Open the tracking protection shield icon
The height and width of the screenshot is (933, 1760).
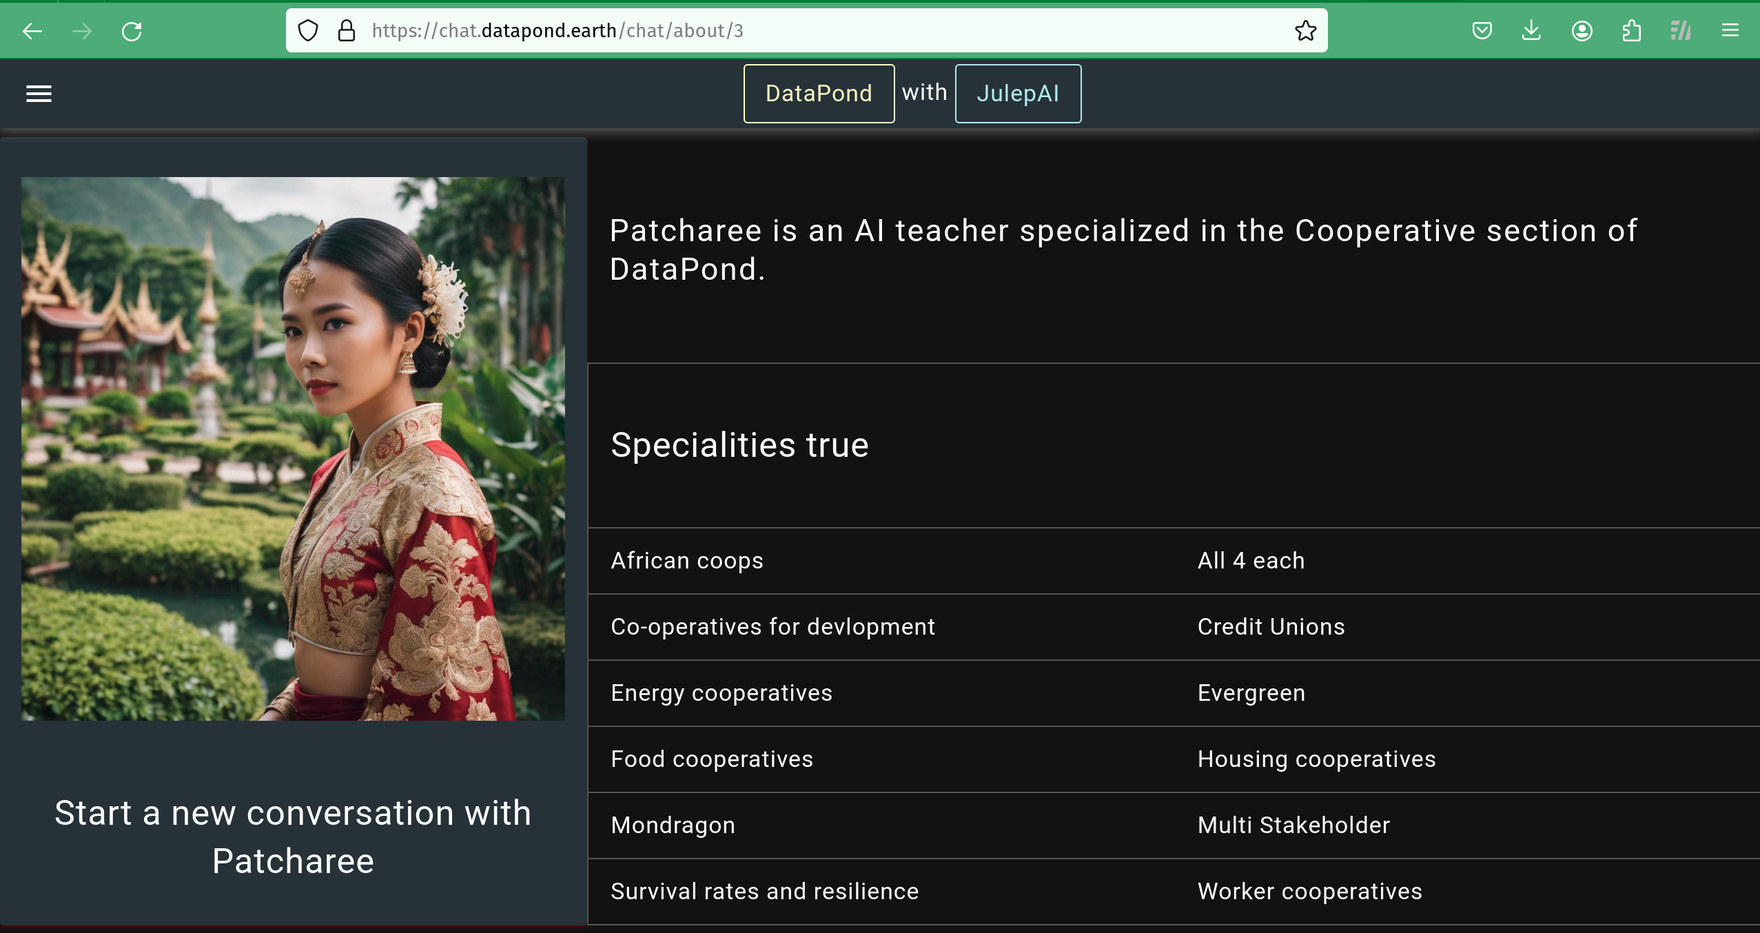[308, 31]
